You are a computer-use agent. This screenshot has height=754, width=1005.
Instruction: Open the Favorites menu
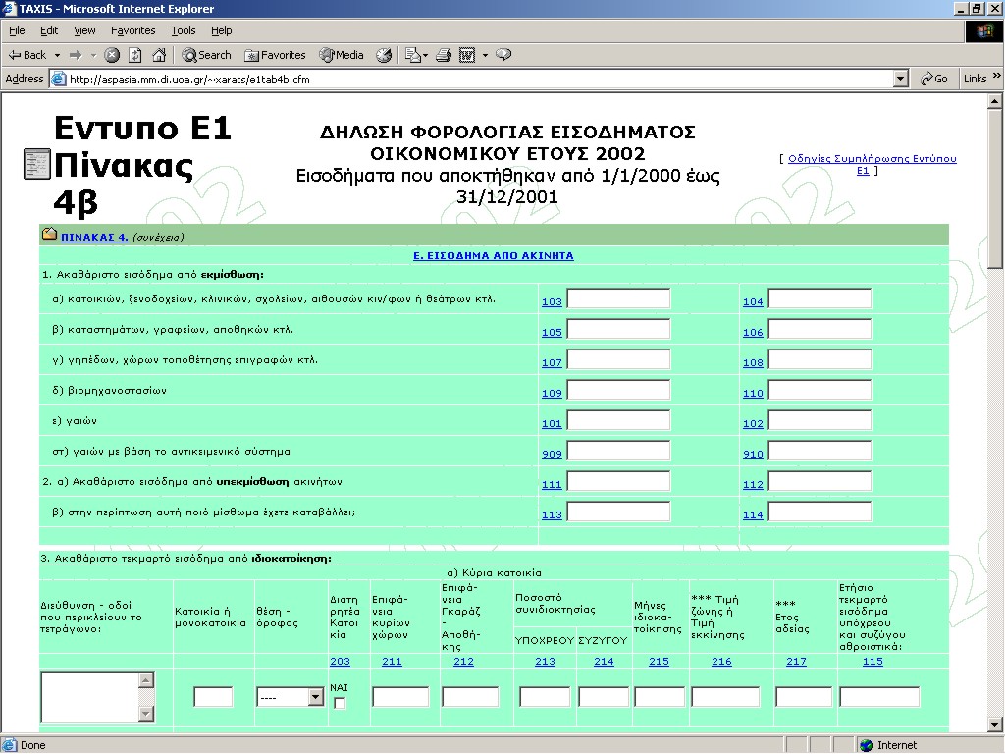click(x=132, y=30)
